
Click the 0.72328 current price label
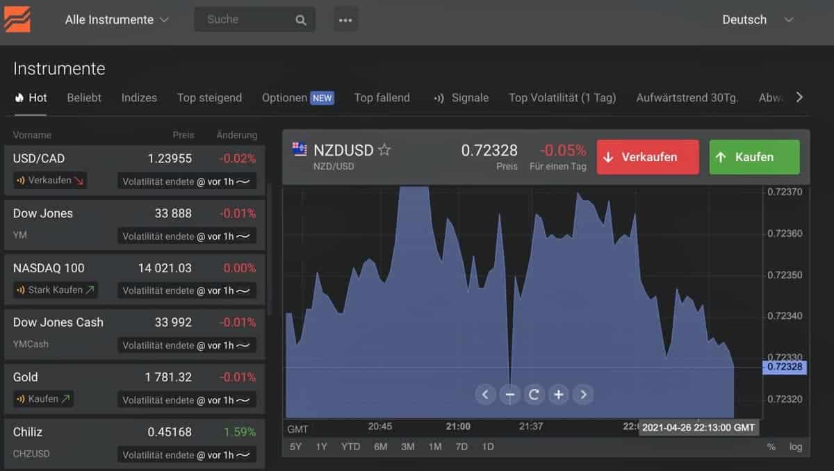(785, 367)
